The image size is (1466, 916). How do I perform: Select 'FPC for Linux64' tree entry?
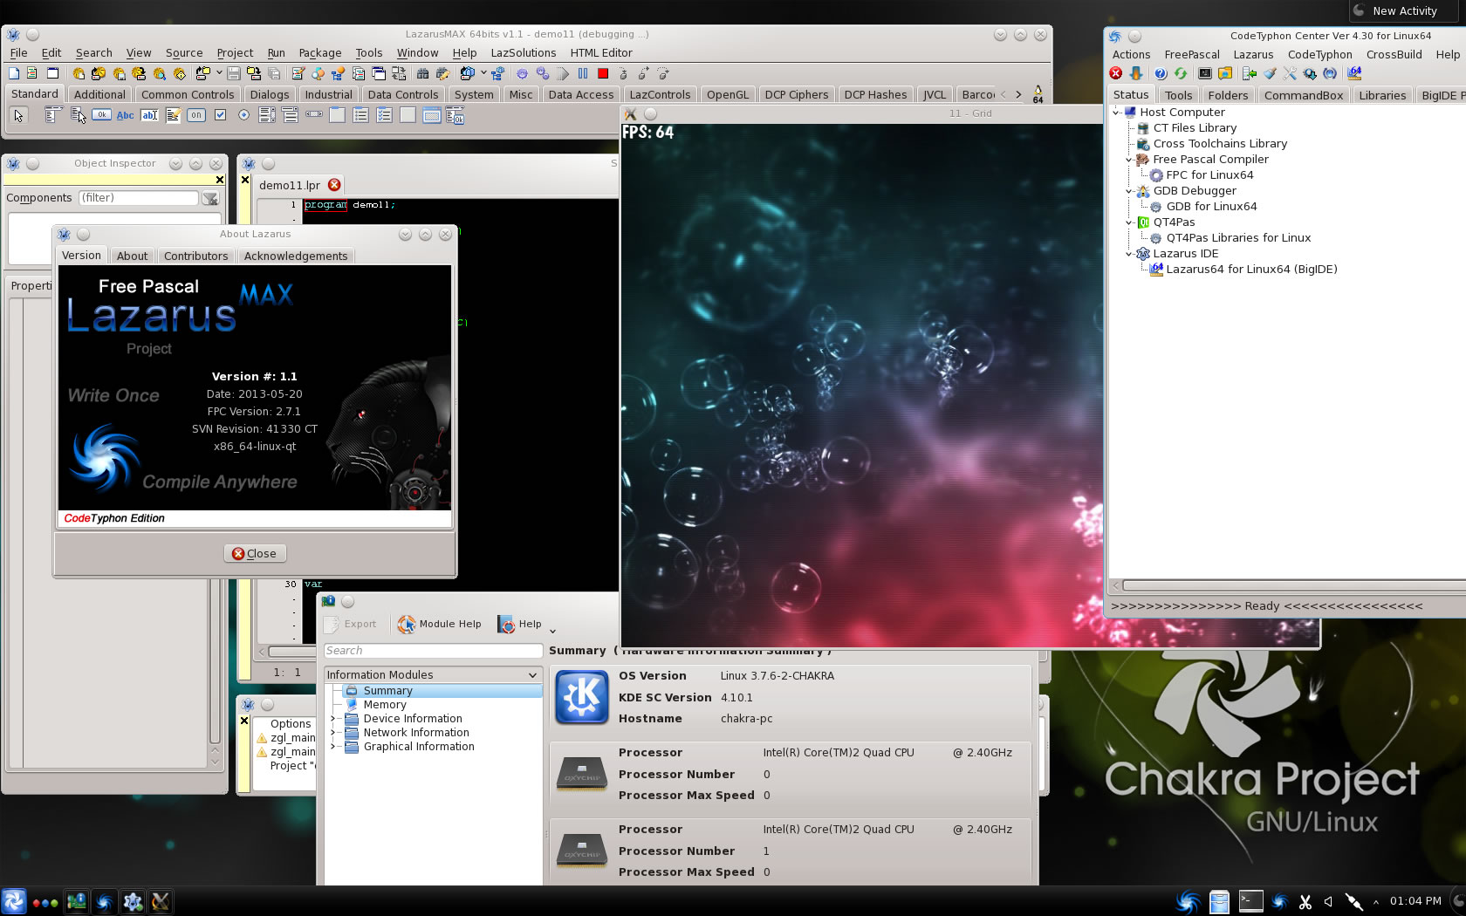1209,175
